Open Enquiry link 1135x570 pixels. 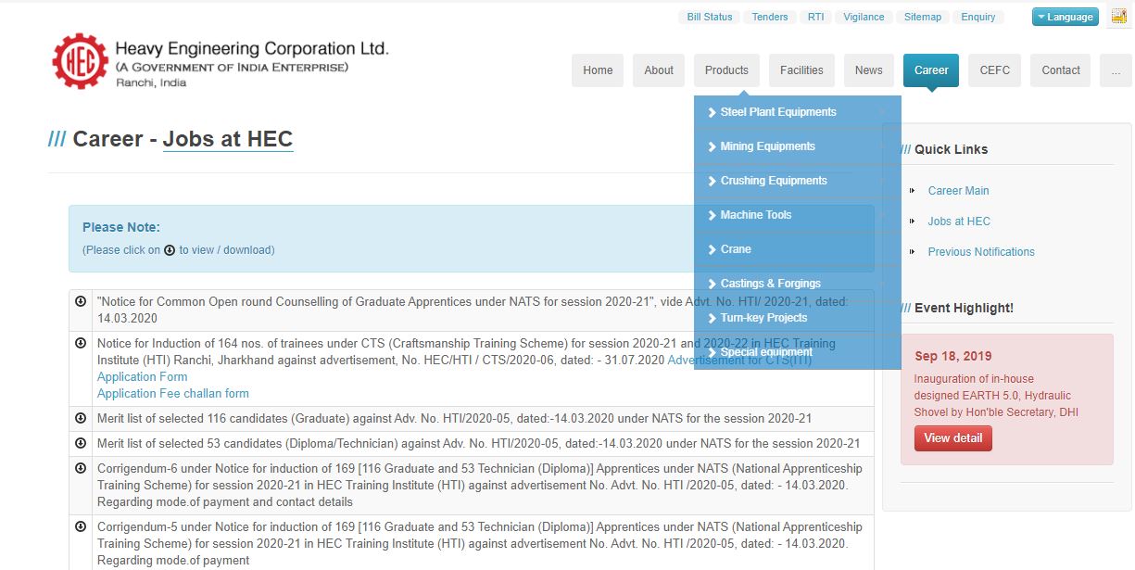coord(978,17)
